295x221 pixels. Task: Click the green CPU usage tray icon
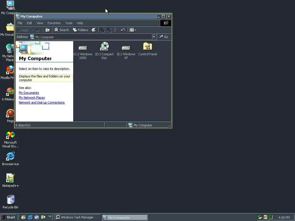pos(271,217)
